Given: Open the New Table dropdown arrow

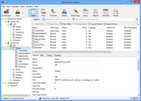Looking at the screenshot, I should click(73, 24).
